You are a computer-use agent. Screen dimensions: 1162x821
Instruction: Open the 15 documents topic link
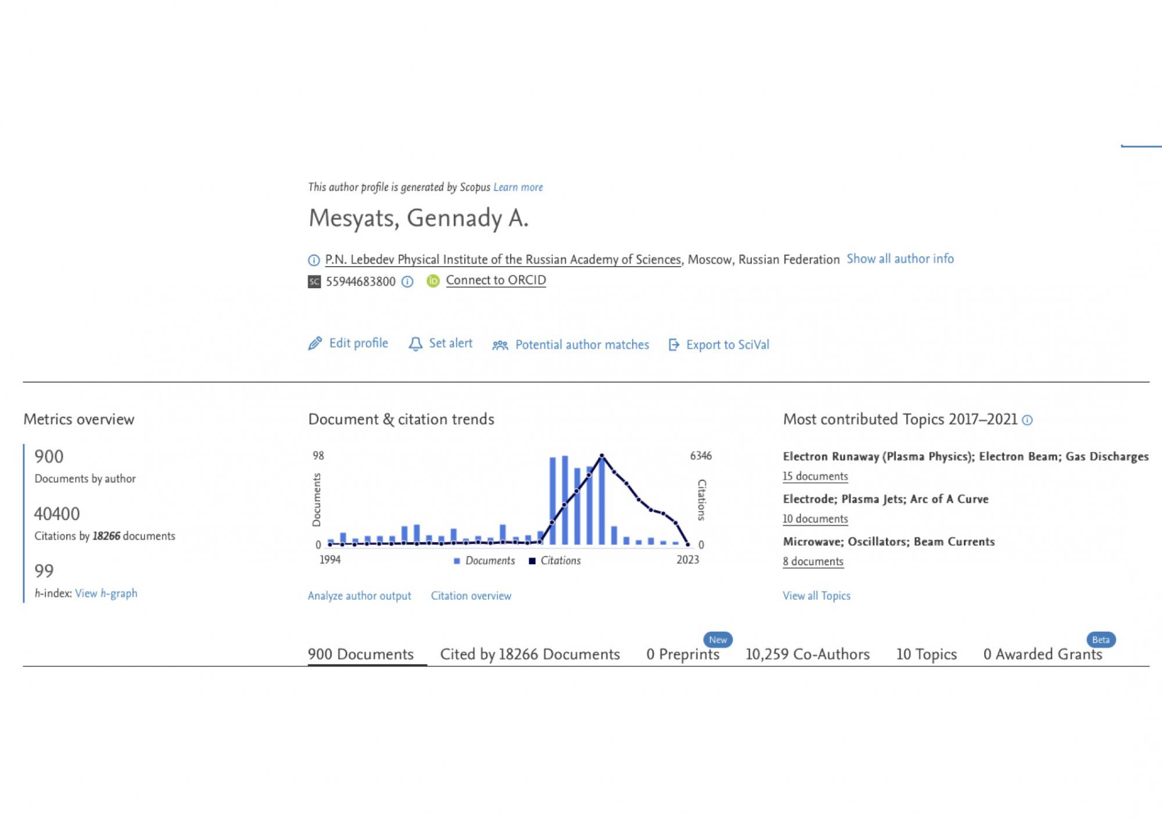tap(815, 476)
